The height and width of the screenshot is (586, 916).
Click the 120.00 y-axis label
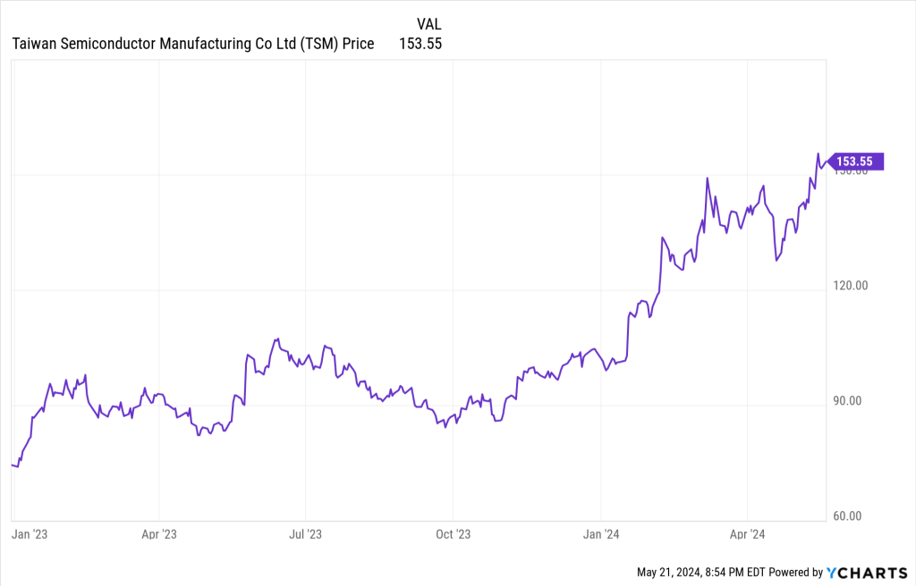point(850,286)
